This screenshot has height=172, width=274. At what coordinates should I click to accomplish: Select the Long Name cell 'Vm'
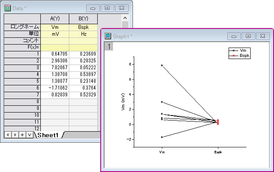coord(55,27)
